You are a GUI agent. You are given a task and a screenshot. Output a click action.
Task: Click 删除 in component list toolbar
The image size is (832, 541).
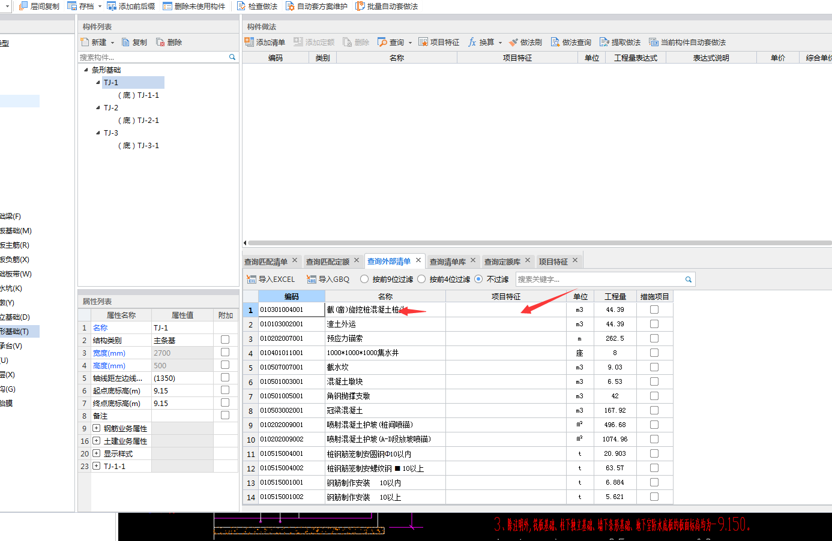point(169,42)
